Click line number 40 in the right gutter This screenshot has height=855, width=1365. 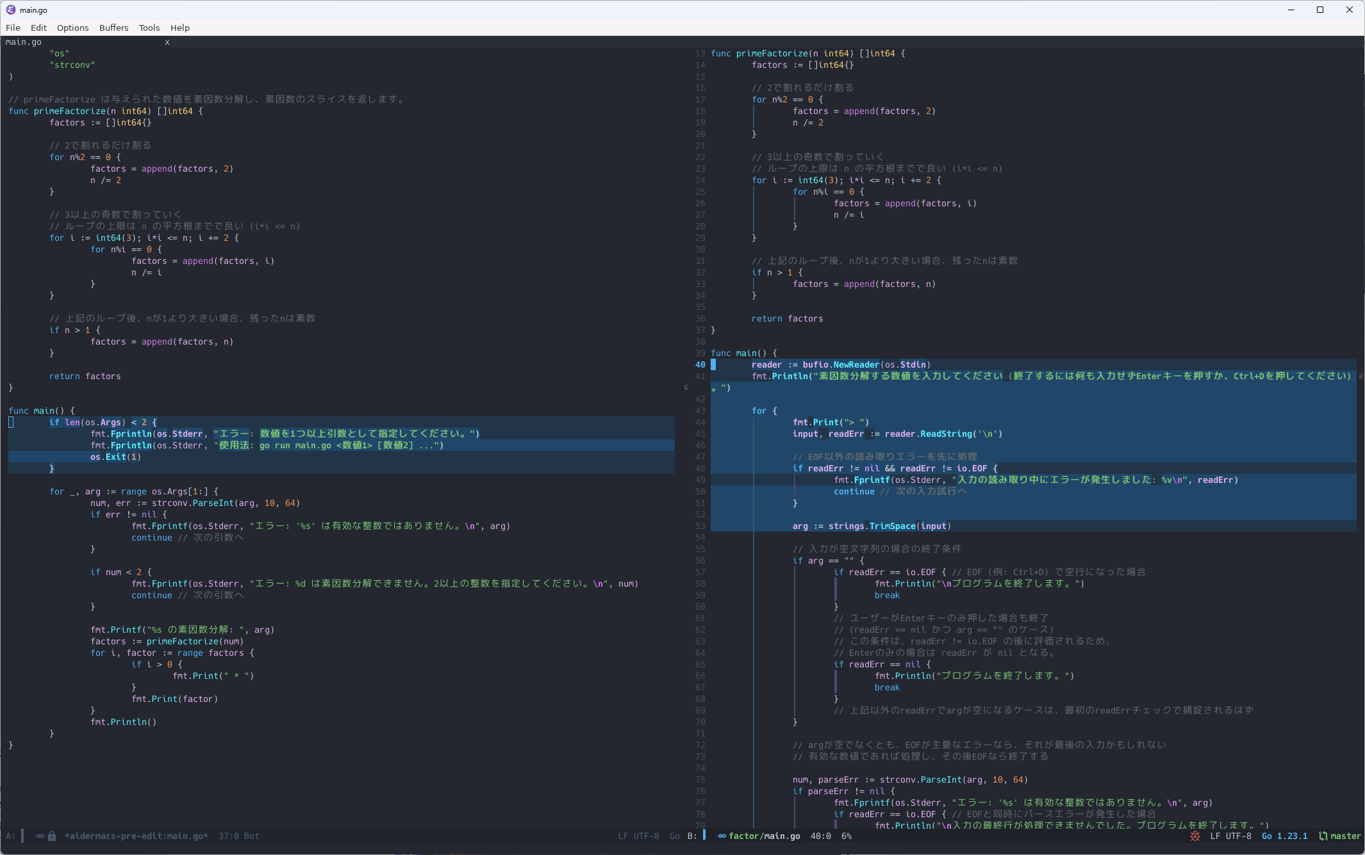click(x=700, y=364)
